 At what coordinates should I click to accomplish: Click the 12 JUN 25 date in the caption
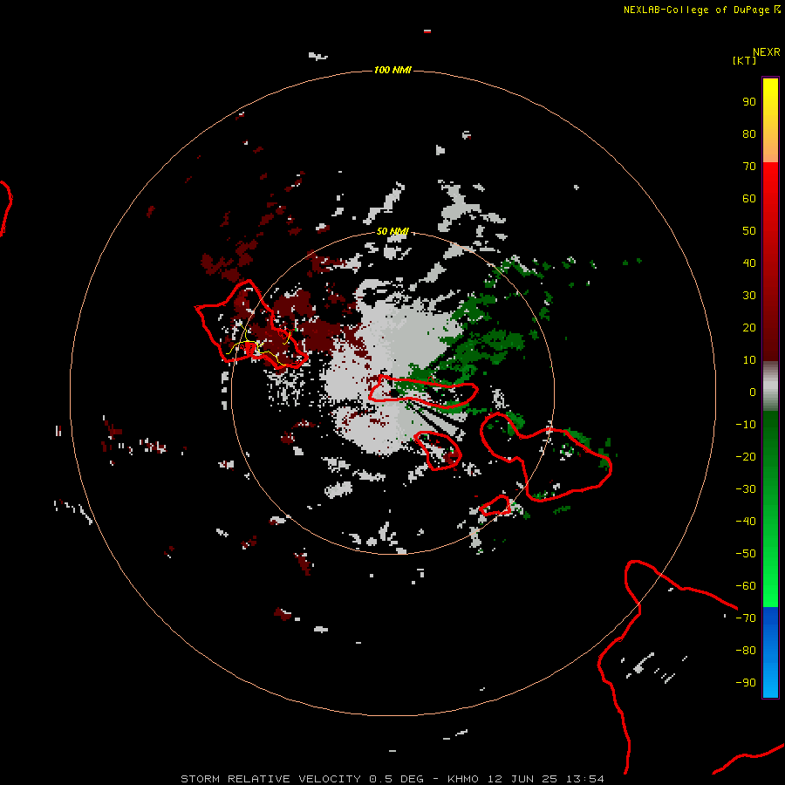point(522,779)
